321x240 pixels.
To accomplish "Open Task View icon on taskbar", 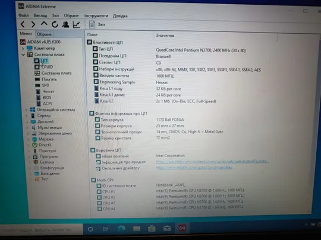I will [x=105, y=229].
